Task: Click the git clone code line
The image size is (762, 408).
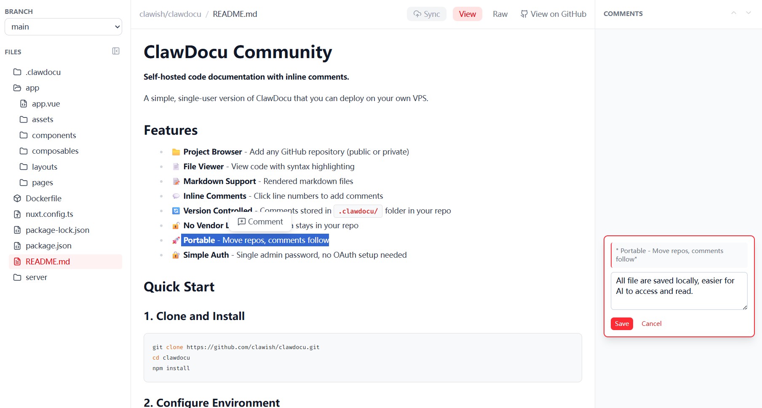Action: (x=236, y=347)
